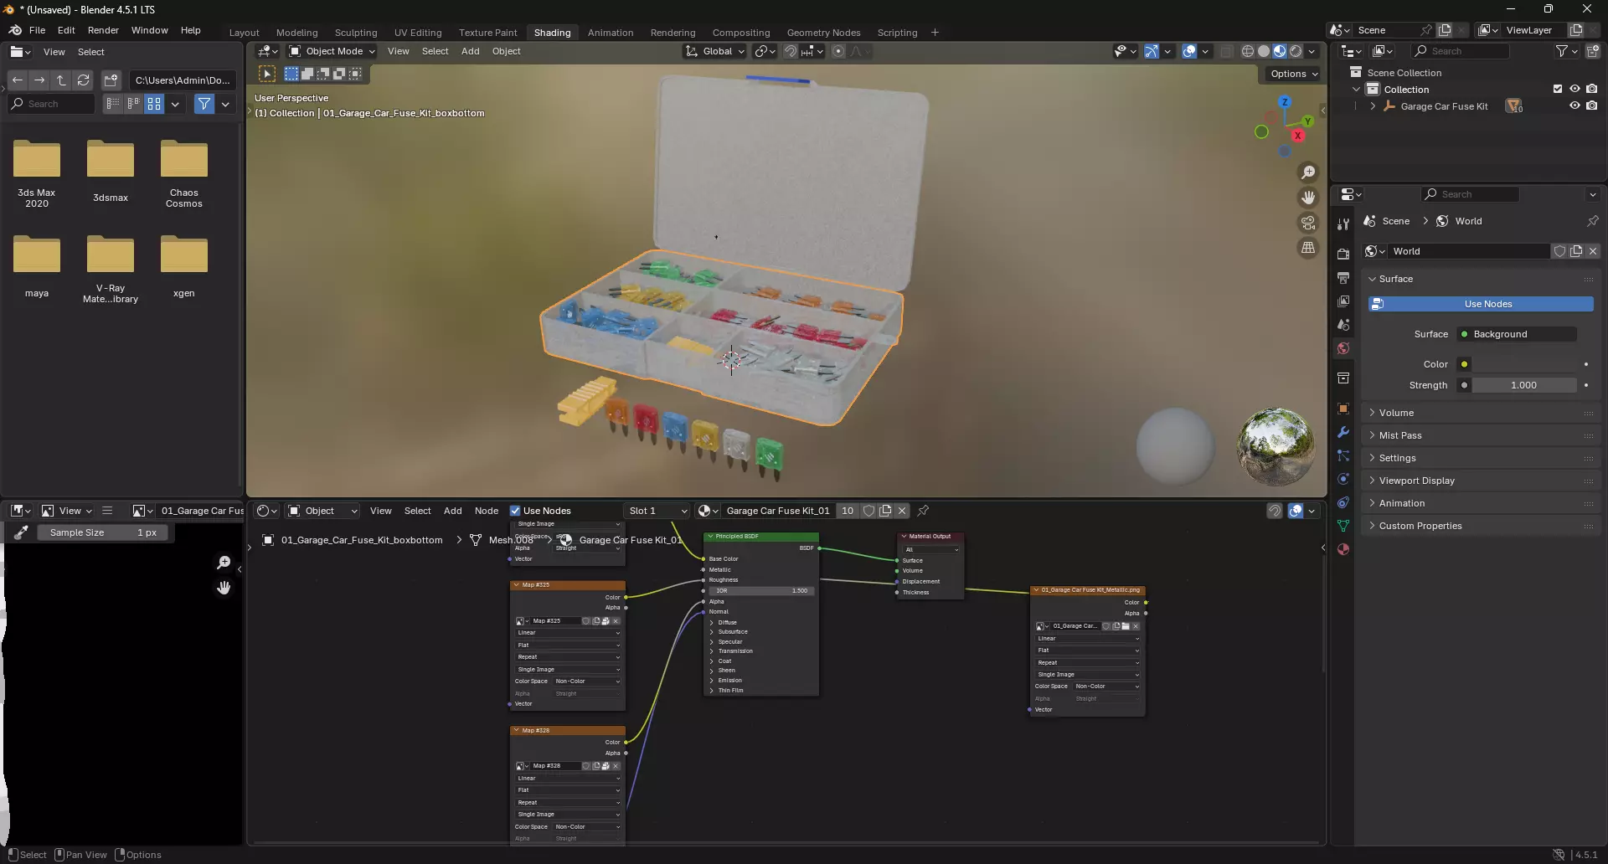Disable Collection in renders via camera icon

(1592, 89)
